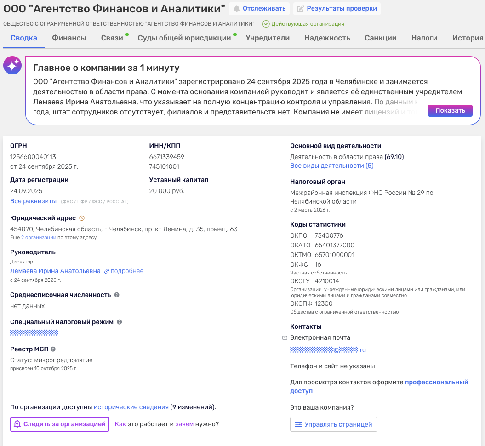Open the История tab
Viewport: 485px width, 446px height.
tap(468, 38)
